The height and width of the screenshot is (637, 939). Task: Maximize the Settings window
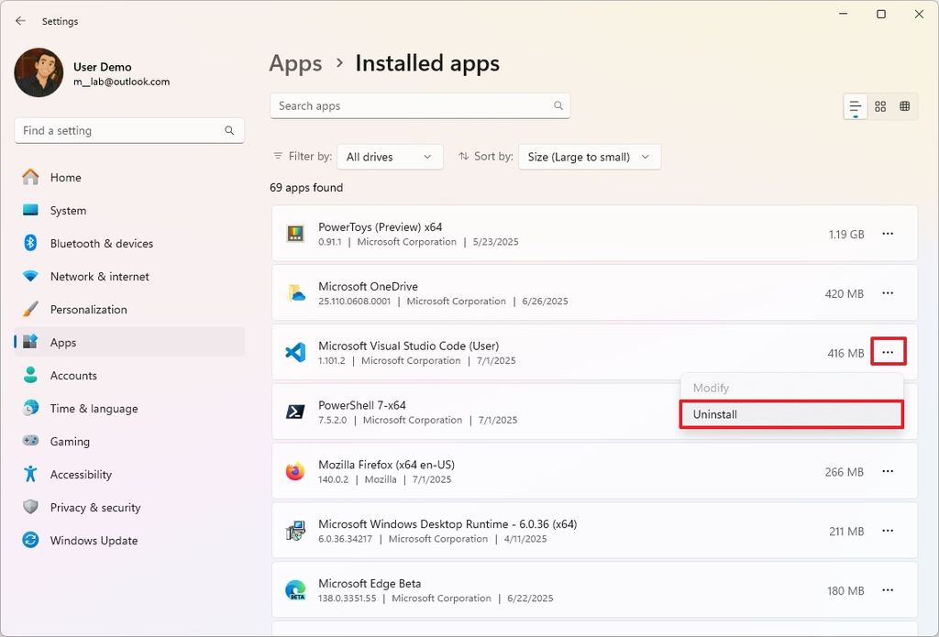tap(881, 15)
